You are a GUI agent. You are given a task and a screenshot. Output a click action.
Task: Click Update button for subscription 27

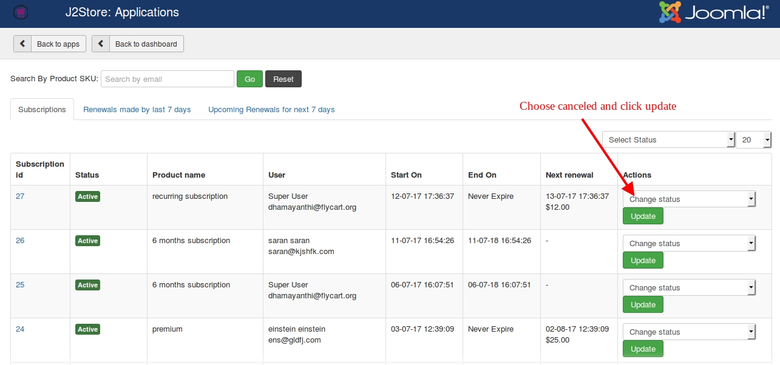click(643, 216)
